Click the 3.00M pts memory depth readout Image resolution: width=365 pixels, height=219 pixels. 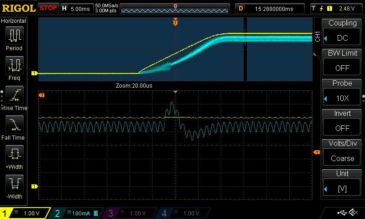click(106, 10)
